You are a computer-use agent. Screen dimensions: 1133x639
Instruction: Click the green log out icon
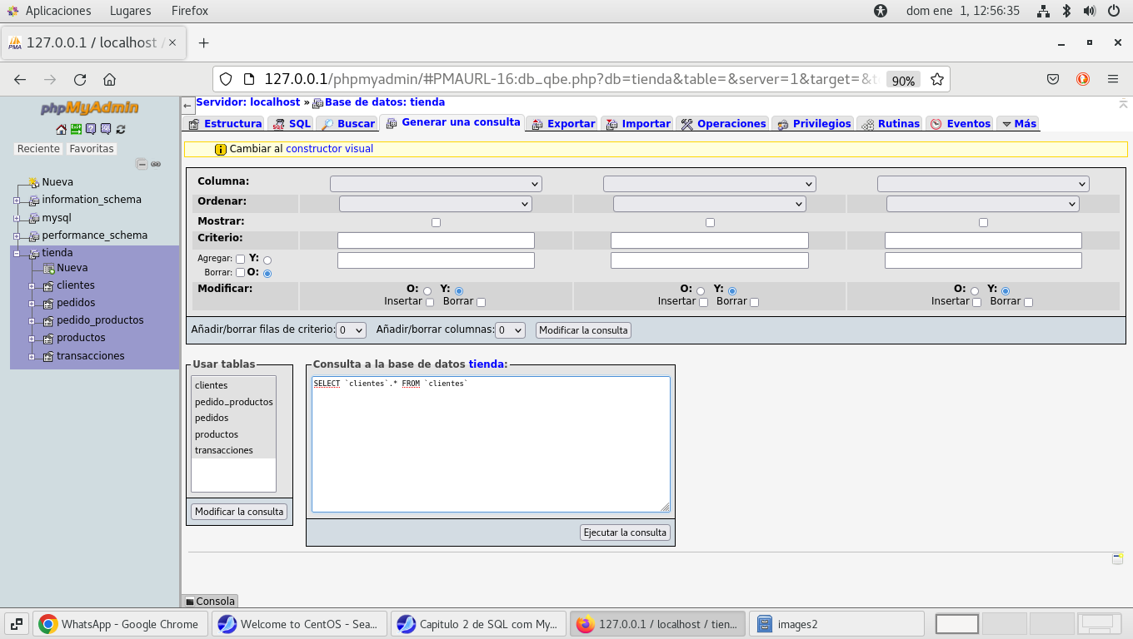(x=76, y=129)
